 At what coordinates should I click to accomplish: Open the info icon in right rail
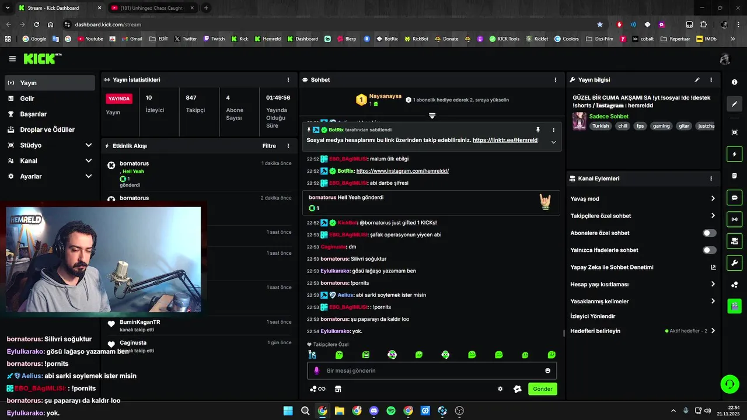click(735, 82)
